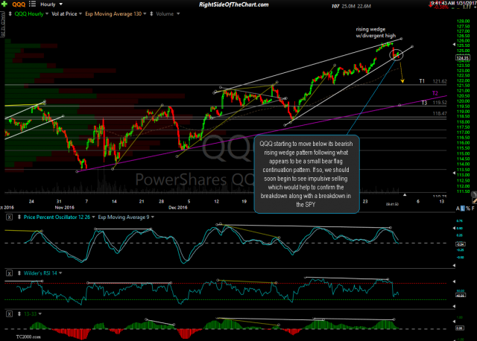Screen dimensions: 477x341
Task: Click reorder arrows of Price Percent Oscillator
Action: pos(19,217)
